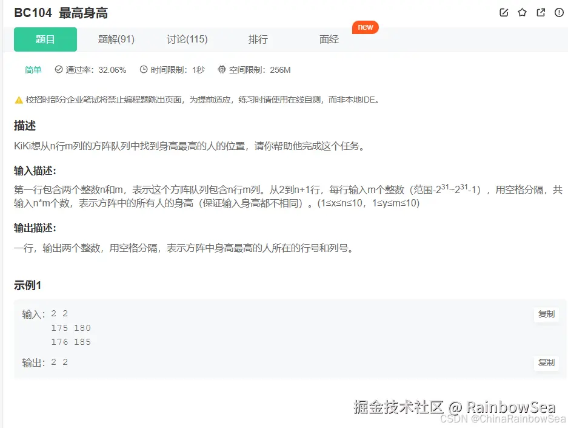Open the 讨论(115) tab
The height and width of the screenshot is (428, 568).
pos(187,39)
